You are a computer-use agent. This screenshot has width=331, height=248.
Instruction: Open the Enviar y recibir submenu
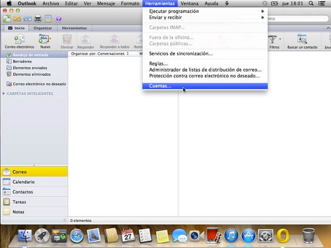205,17
